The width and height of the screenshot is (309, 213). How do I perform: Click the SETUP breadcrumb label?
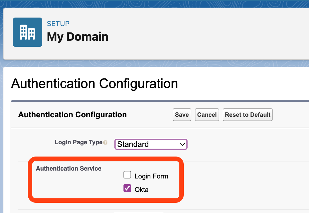(x=58, y=24)
